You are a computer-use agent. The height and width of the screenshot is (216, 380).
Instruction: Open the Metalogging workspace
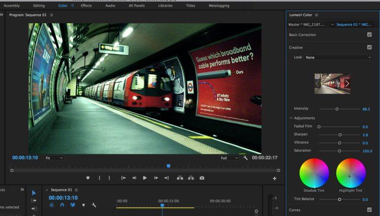point(219,6)
